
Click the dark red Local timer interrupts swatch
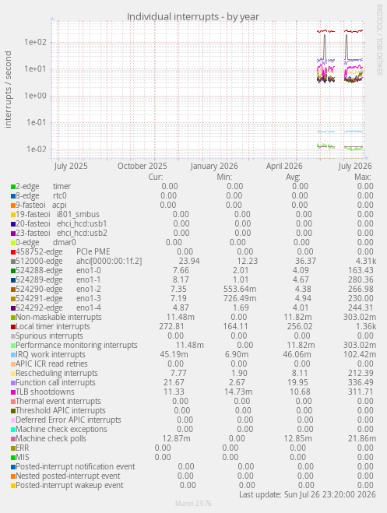(x=13, y=327)
